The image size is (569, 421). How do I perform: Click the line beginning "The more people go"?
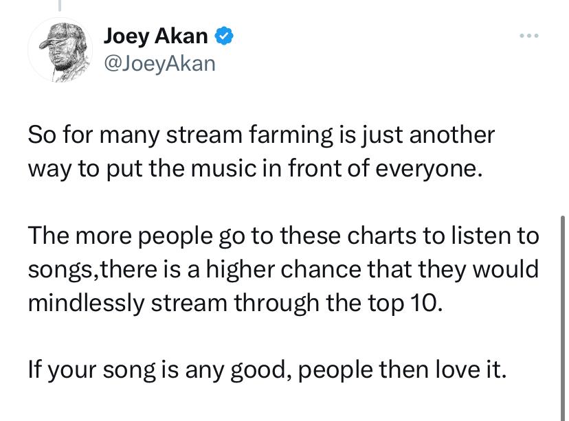[x=283, y=236]
